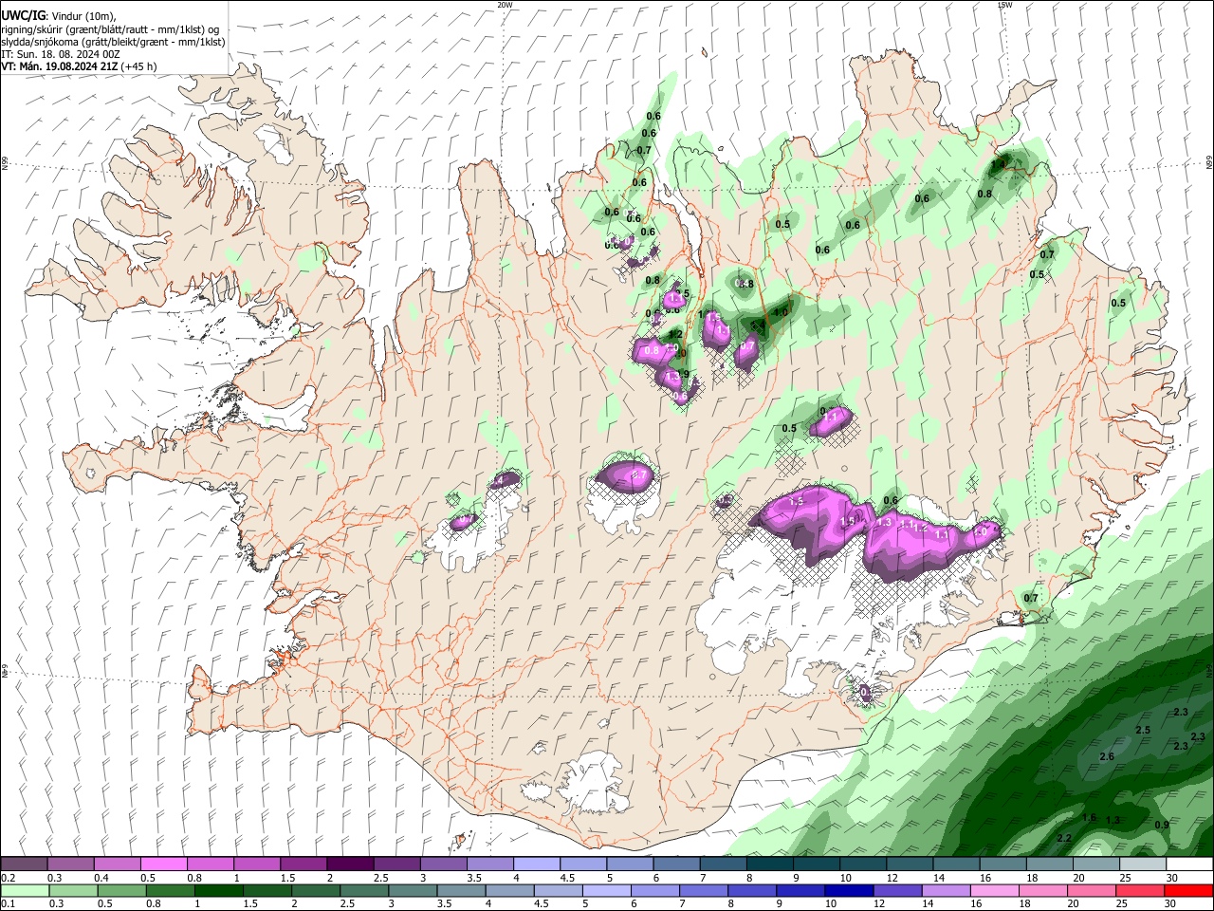Screen dimensions: 1214x911
Task: Select the light green 0.3 swatch in lower legend
Action: 74,890
